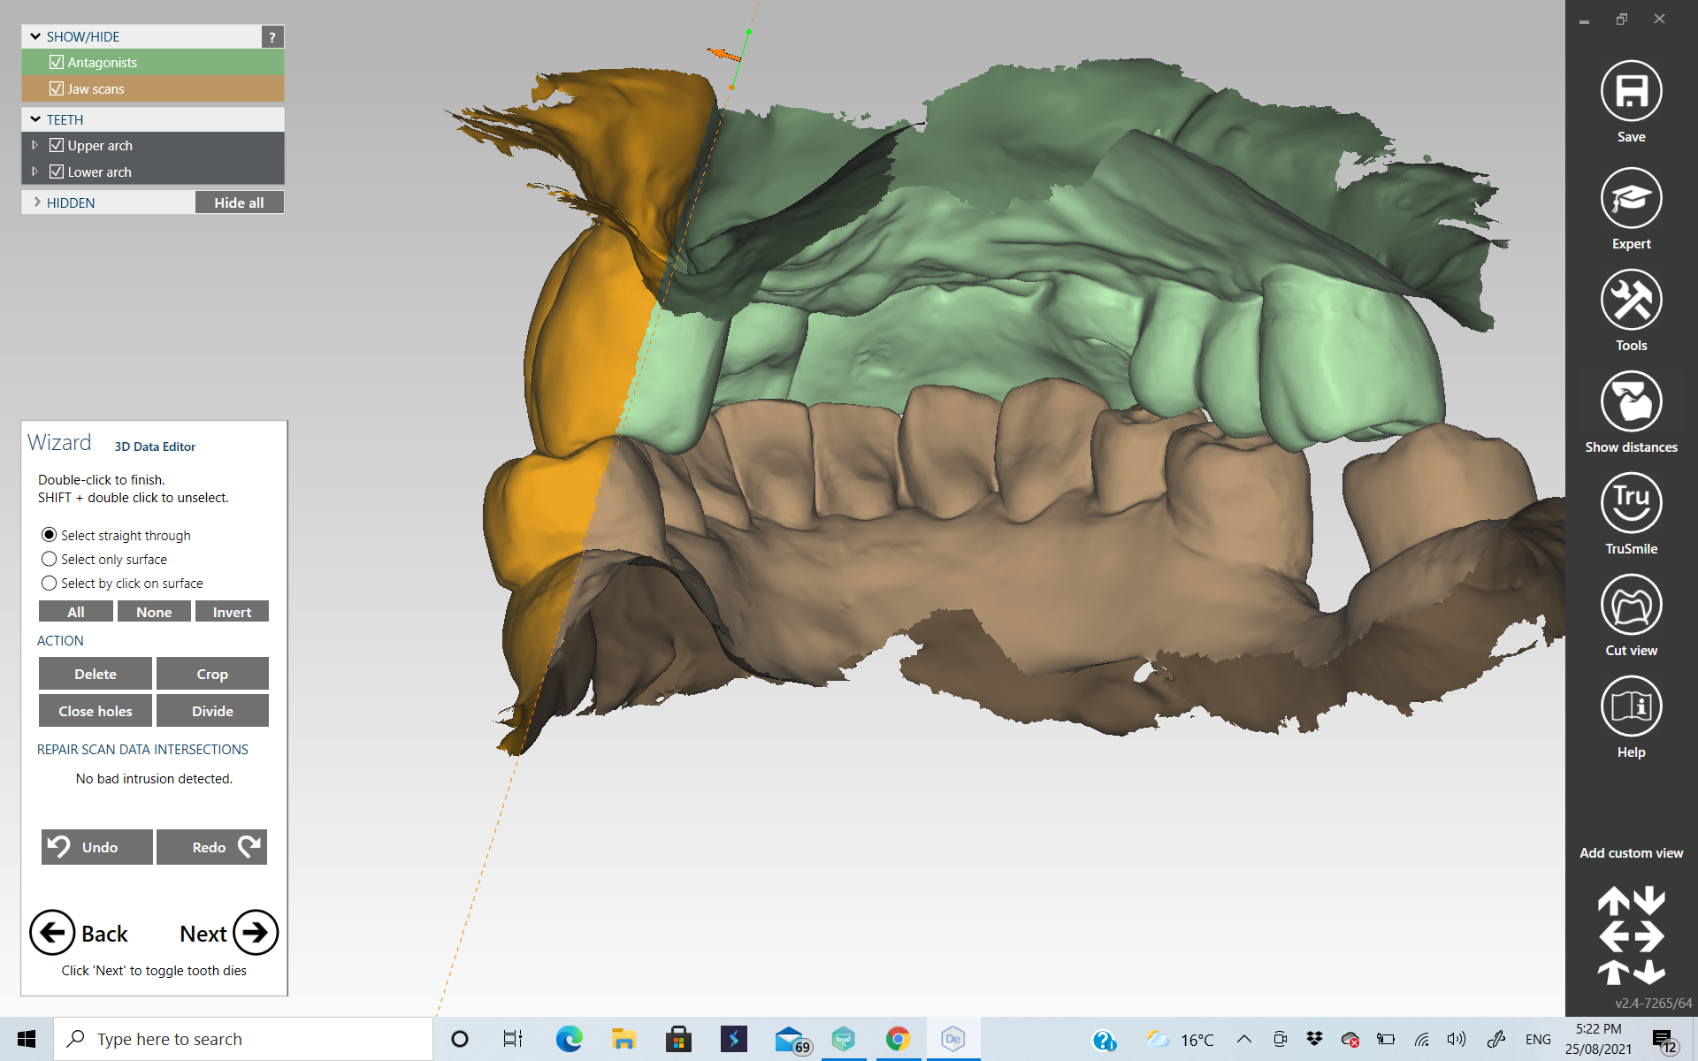
Task: Open Microsoft Edge from the taskbar
Action: coord(569,1039)
